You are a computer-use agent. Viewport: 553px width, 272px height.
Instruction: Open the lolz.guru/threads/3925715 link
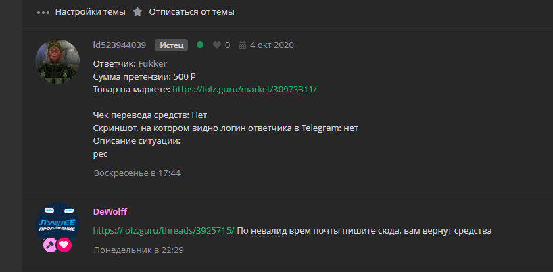tap(164, 231)
